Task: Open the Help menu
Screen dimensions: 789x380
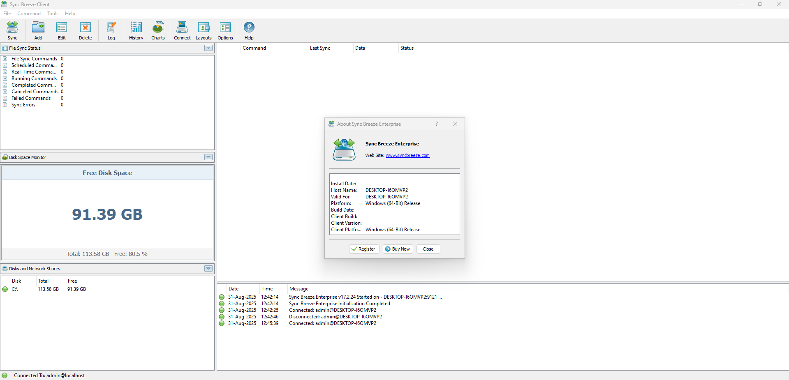Action: pyautogui.click(x=70, y=14)
